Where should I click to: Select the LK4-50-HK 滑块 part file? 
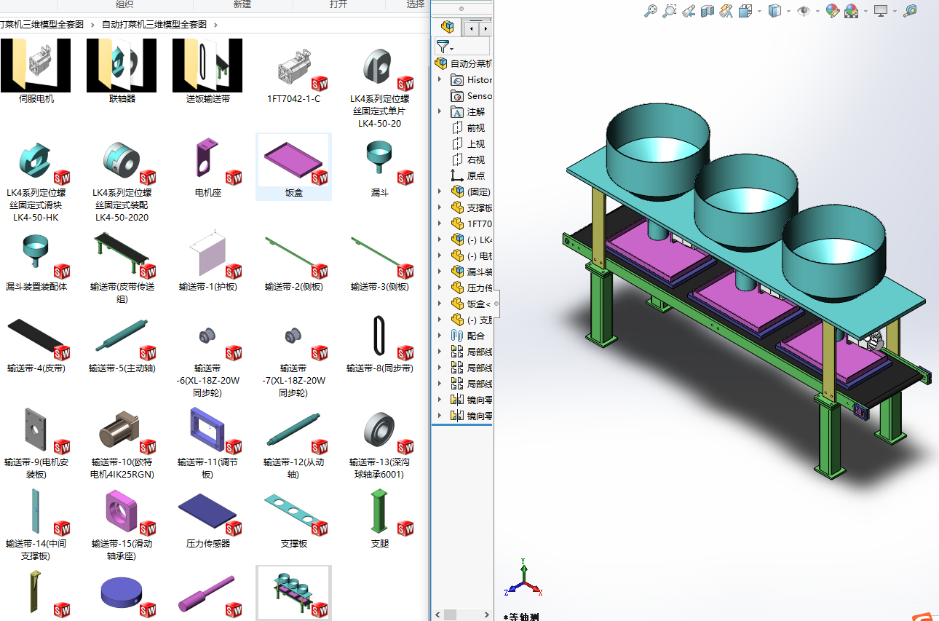pos(36,182)
